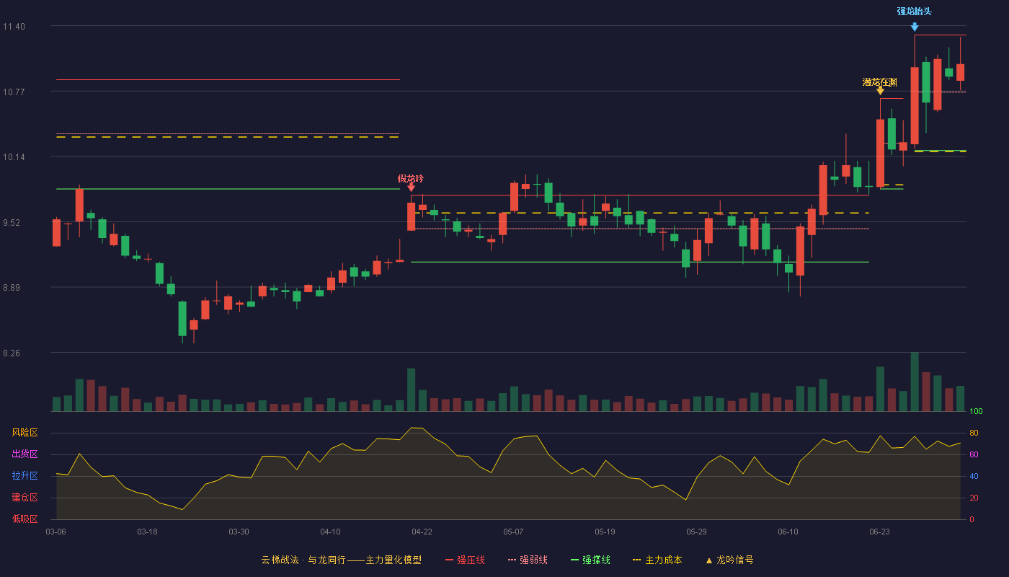Viewport: 1009px width, 577px height.
Task: Click the 06-23 date axis label
Action: [879, 532]
